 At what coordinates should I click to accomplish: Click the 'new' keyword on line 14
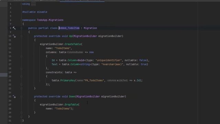(91, 52)
